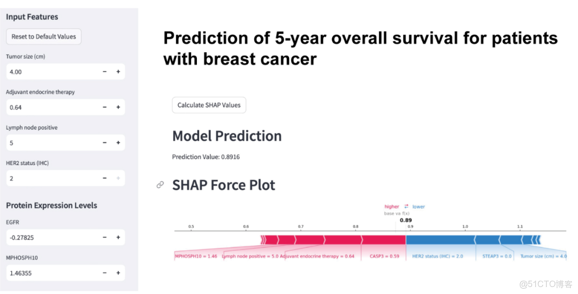Click the anchor link icon beside SHAP Force Plot

click(x=160, y=185)
